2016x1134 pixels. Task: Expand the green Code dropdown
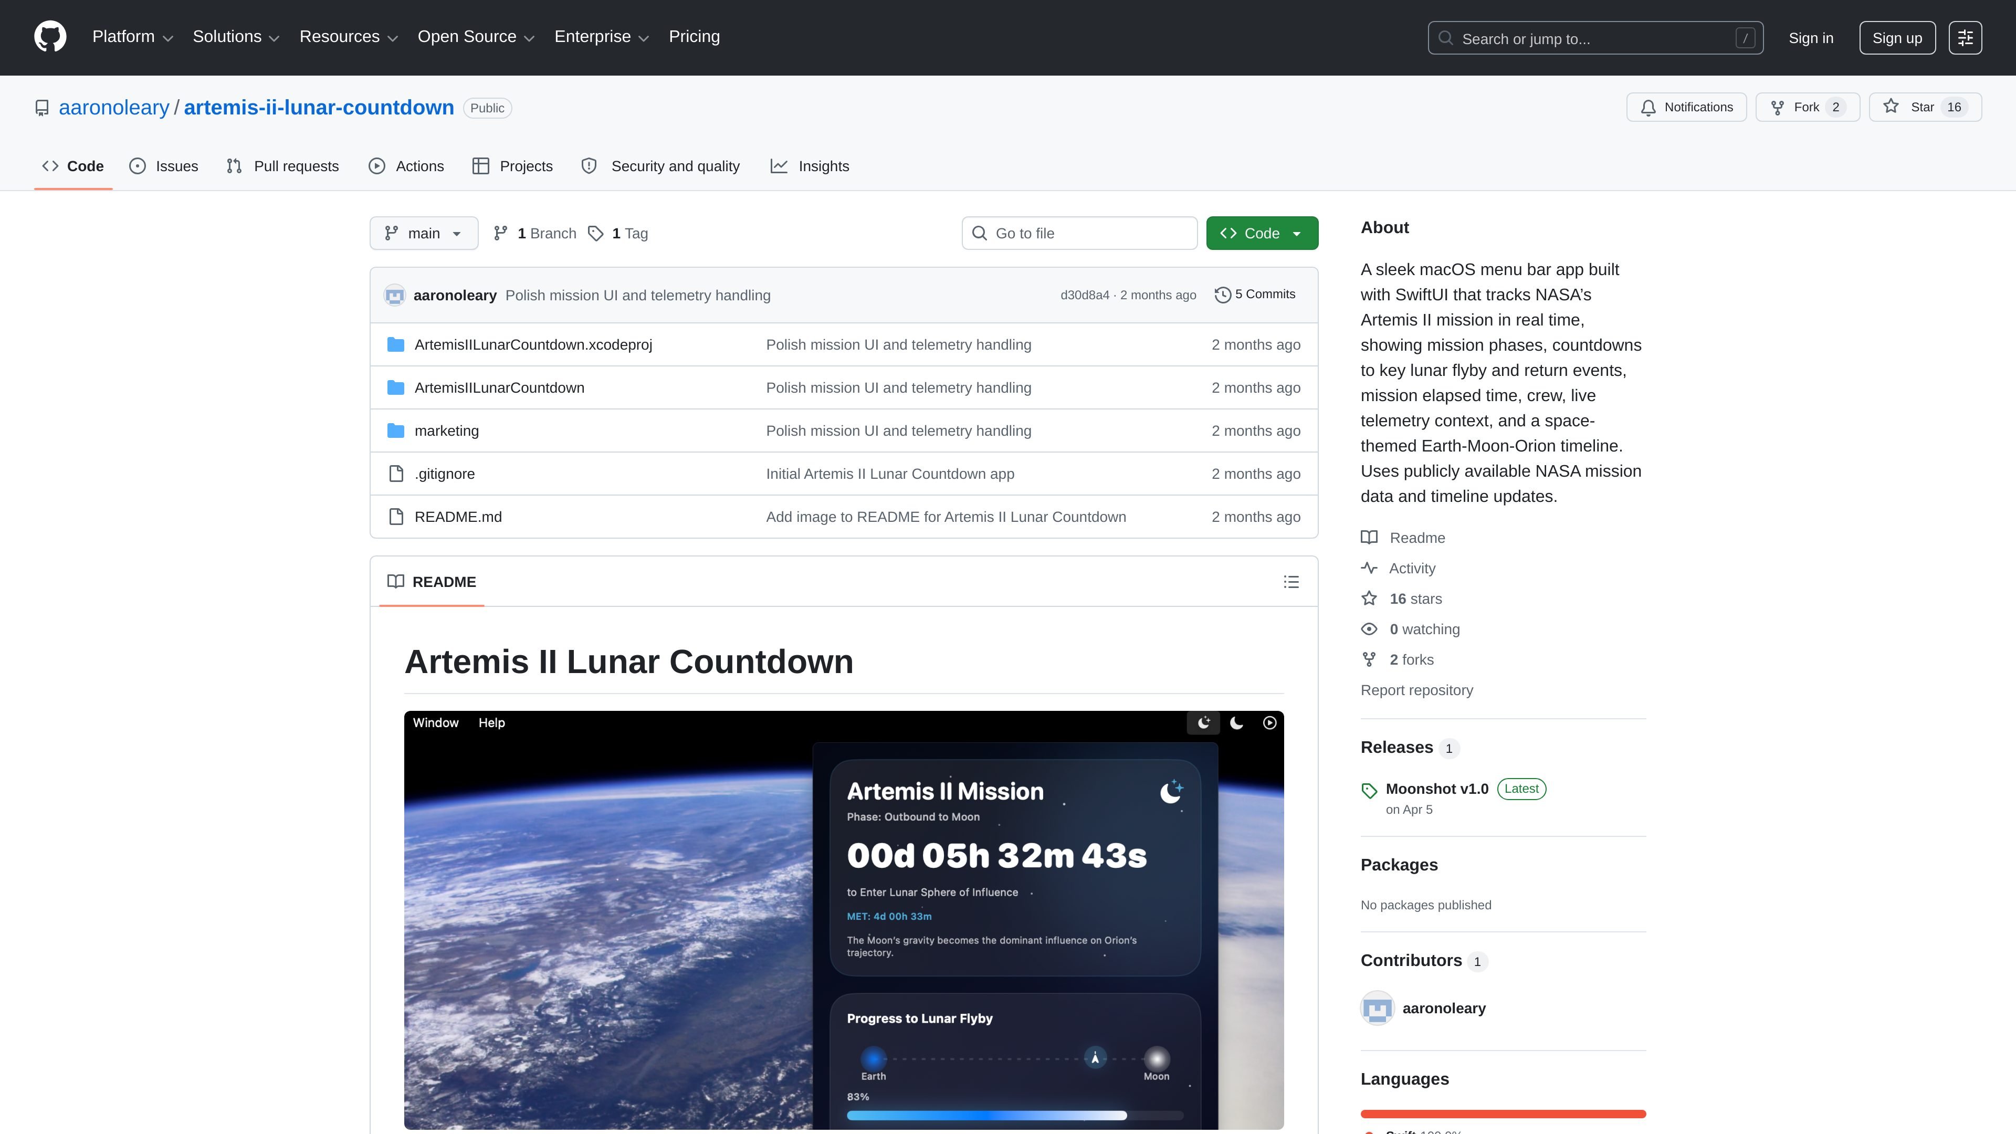pyautogui.click(x=1262, y=233)
